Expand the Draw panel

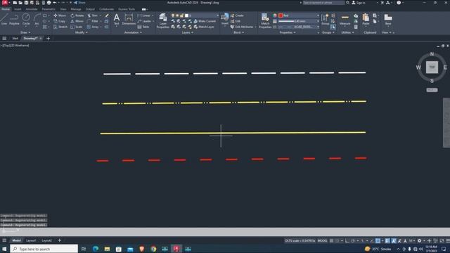[25, 32]
